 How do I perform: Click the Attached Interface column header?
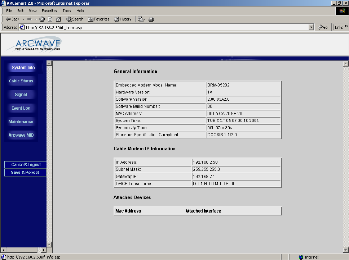coord(203,211)
